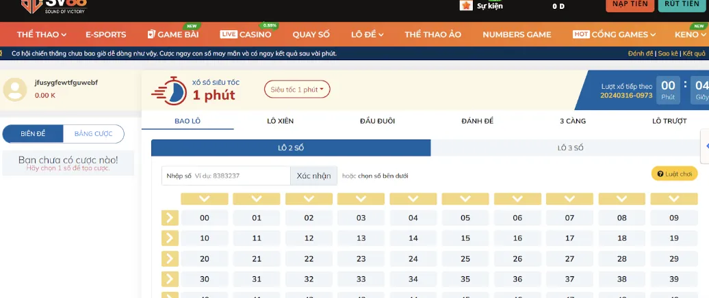This screenshot has height=298, width=709.
Task: Click the lottery stopwatch icon beside 1 phút
Action: (168, 90)
